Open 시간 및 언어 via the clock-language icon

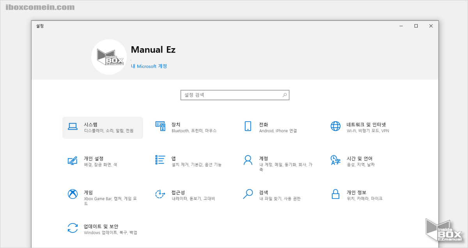click(335, 159)
